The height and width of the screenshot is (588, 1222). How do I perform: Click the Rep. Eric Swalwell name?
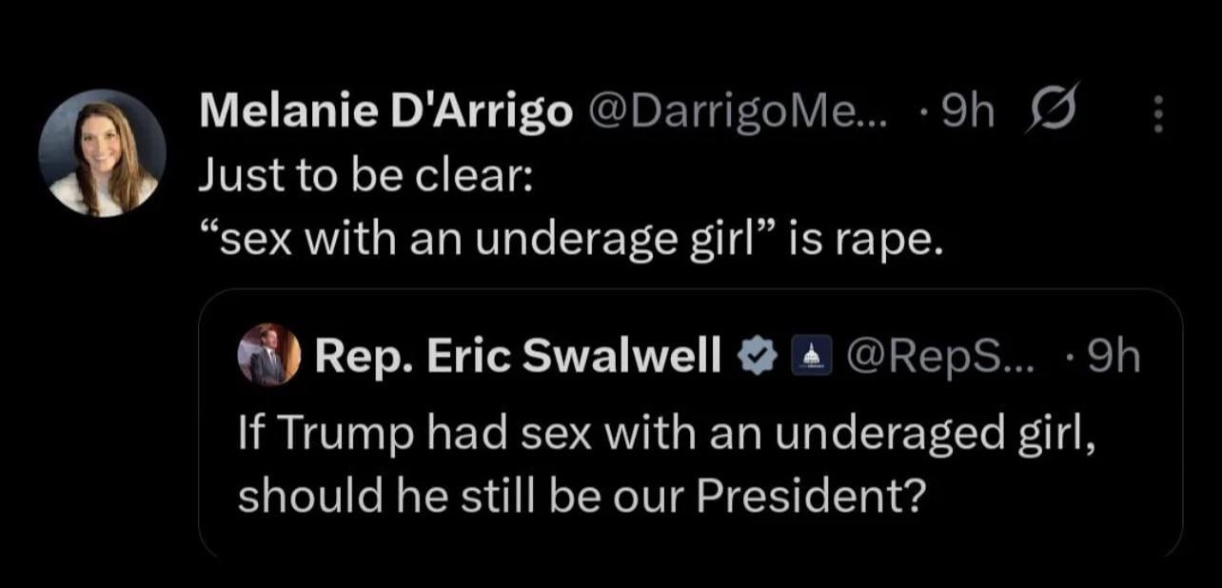(x=518, y=357)
